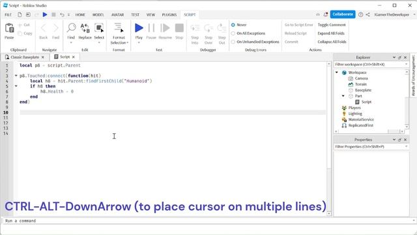Switch to the TEST ribbon tab
Viewport: 417px width, 235px height.
pyautogui.click(x=135, y=14)
